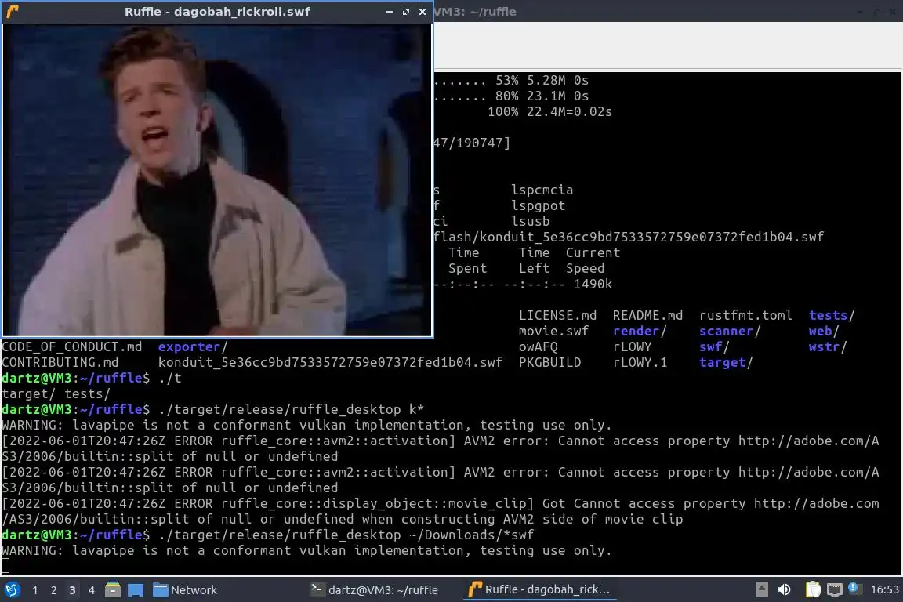Click the blue show desktop icon

click(x=136, y=590)
